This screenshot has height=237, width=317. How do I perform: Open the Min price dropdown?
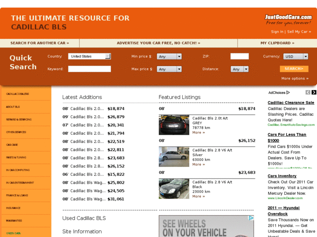pyautogui.click(x=169, y=57)
